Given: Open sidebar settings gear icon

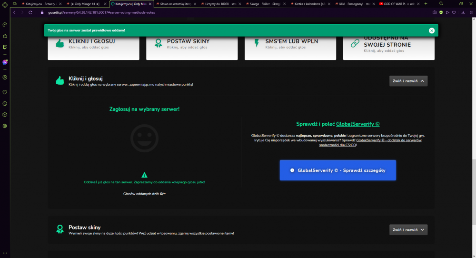Looking at the screenshot, I should [x=5, y=126].
